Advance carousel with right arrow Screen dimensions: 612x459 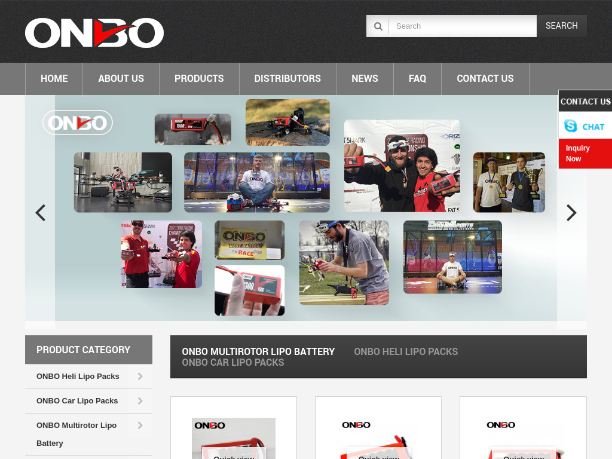point(571,213)
